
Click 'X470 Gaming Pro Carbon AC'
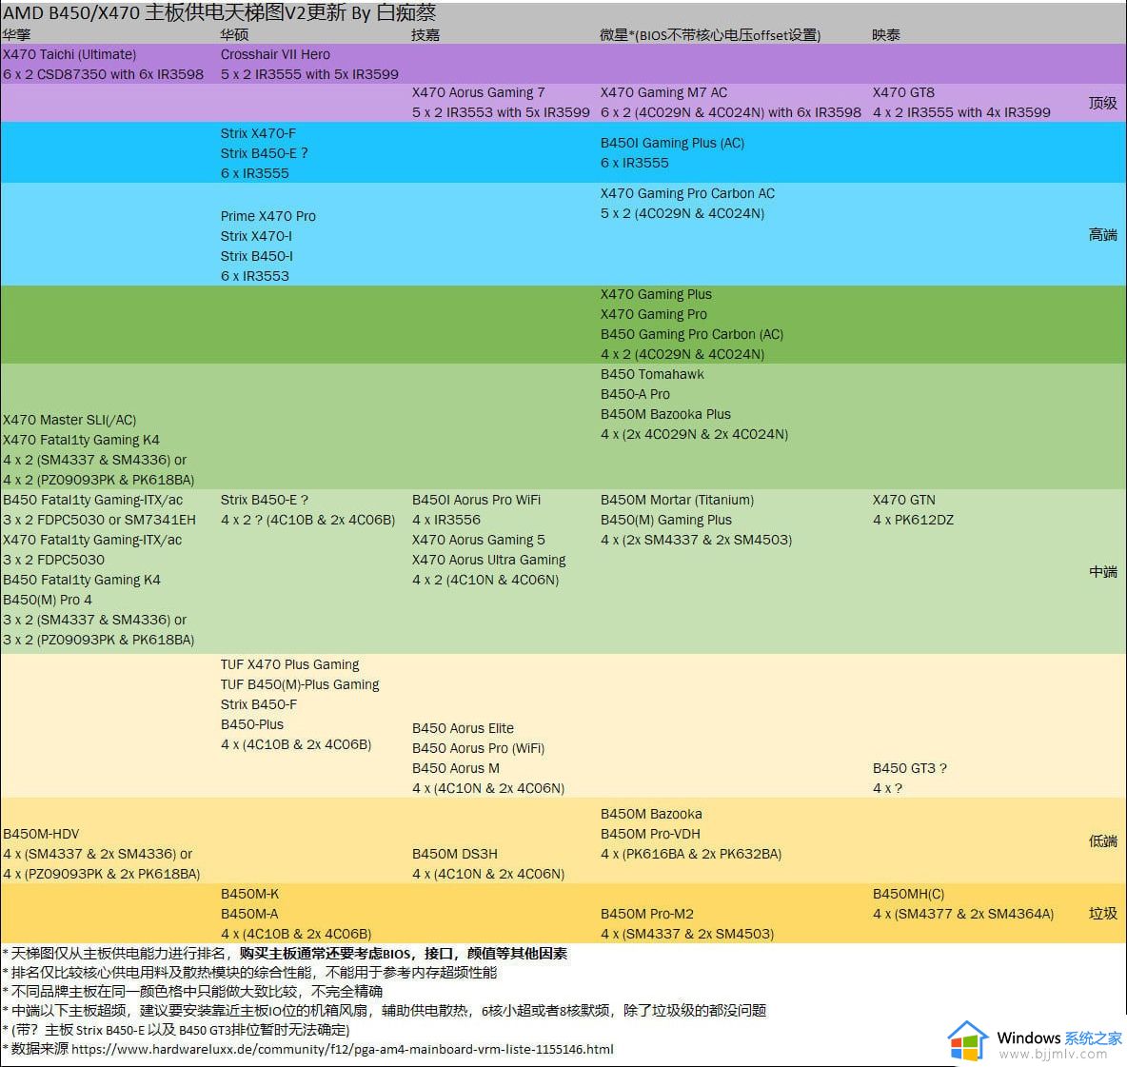click(688, 193)
